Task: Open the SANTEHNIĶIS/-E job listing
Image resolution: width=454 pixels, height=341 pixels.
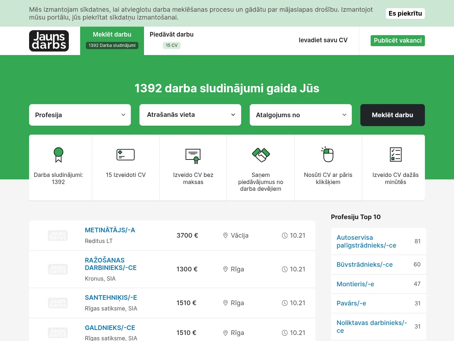Action: pyautogui.click(x=111, y=298)
